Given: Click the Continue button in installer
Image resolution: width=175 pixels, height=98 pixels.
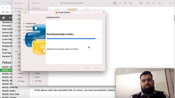Looking at the screenshot, I should 97,68.
